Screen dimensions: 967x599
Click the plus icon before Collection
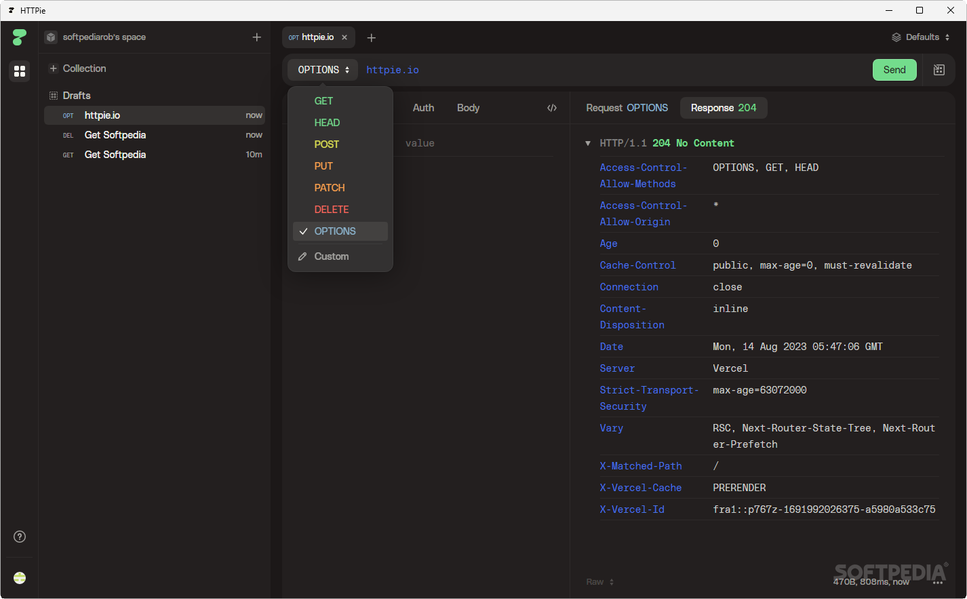tap(54, 69)
